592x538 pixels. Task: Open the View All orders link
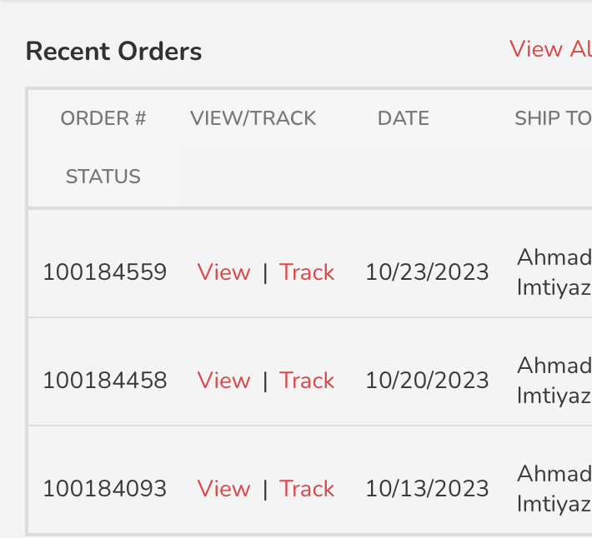click(x=550, y=49)
